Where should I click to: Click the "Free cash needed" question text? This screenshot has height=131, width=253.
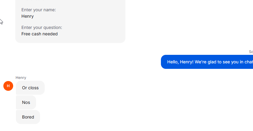coord(39,34)
